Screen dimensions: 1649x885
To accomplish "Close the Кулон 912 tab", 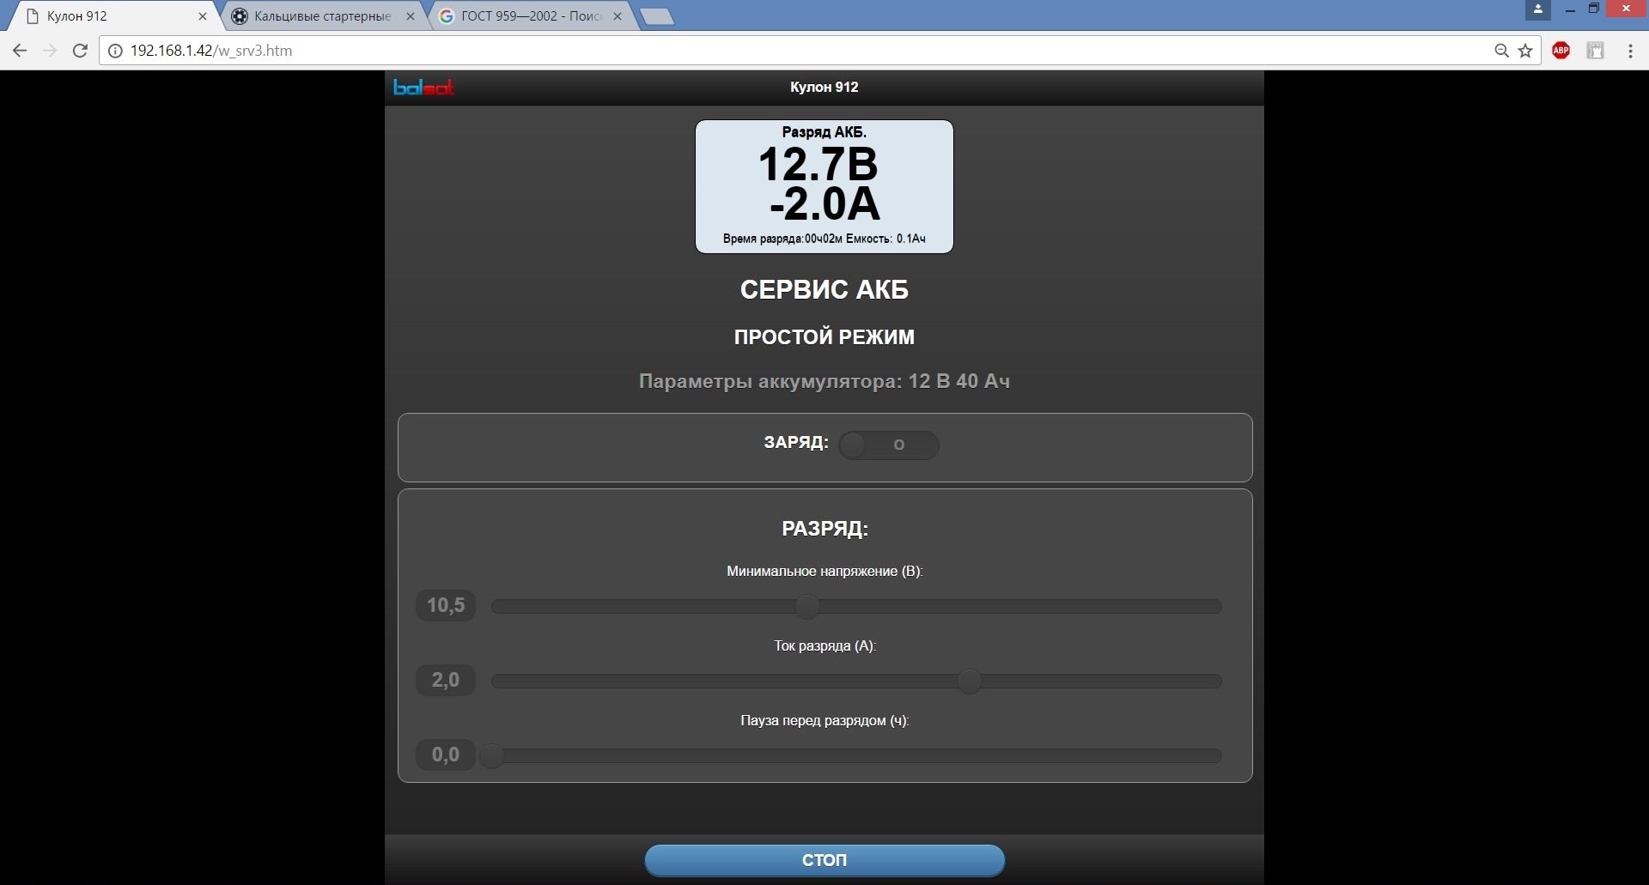I will 203,16.
